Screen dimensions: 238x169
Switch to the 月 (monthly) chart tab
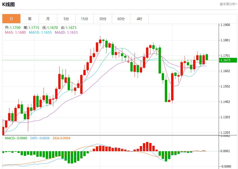point(48,19)
